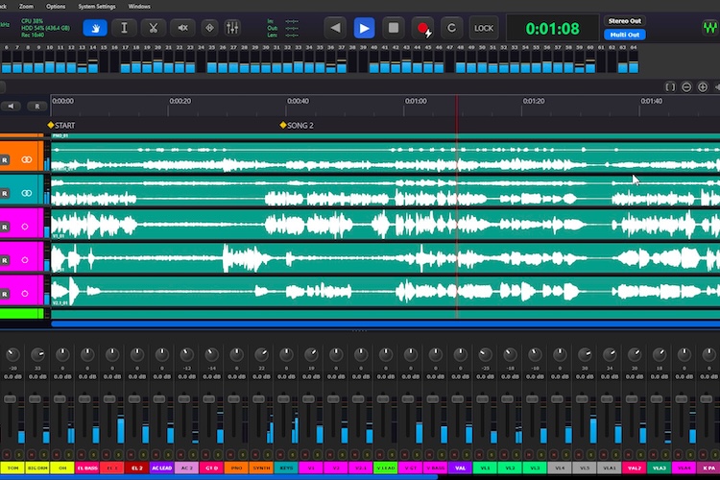Select the EL 2 channel label

pyautogui.click(x=137, y=468)
